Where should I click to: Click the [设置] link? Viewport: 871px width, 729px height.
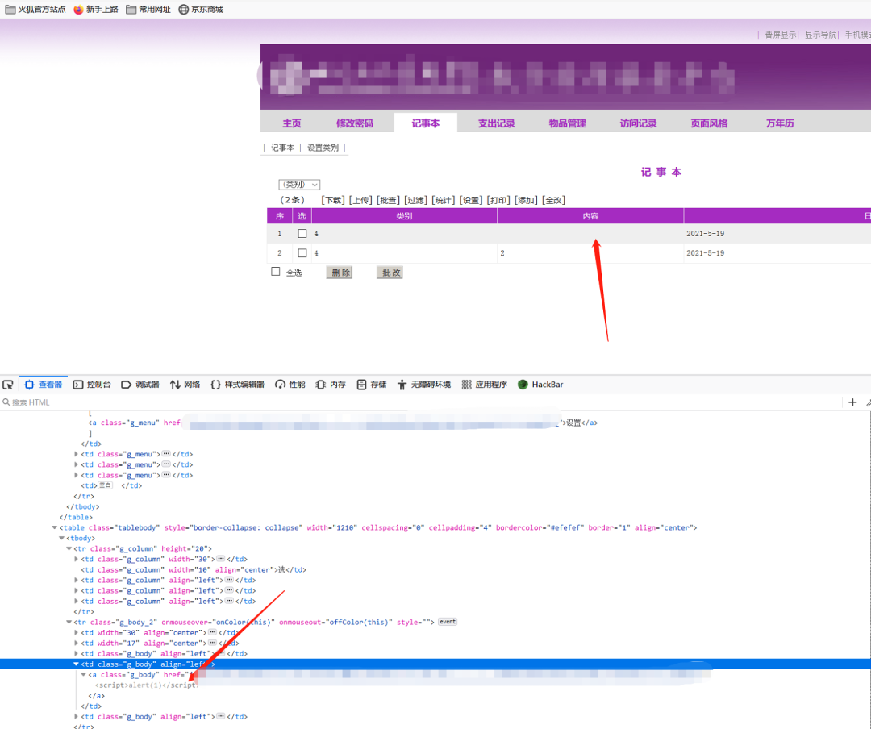(471, 200)
